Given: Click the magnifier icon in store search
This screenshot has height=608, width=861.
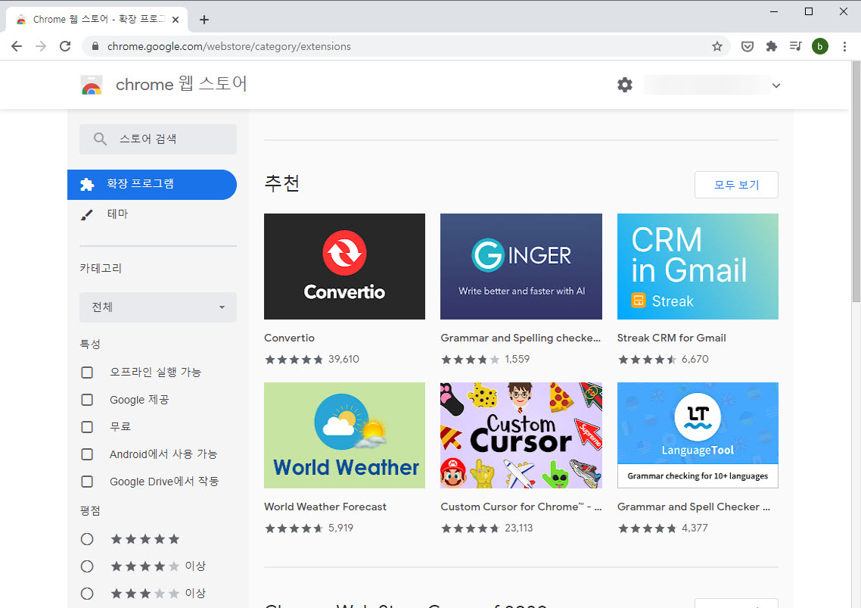Looking at the screenshot, I should coord(99,139).
